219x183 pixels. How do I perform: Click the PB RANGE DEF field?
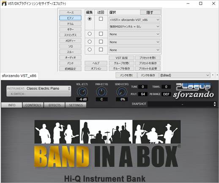(x=166, y=94)
